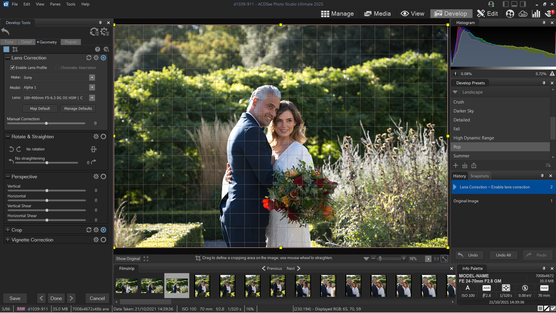Pin the Develop Tools panel

[x=100, y=23]
